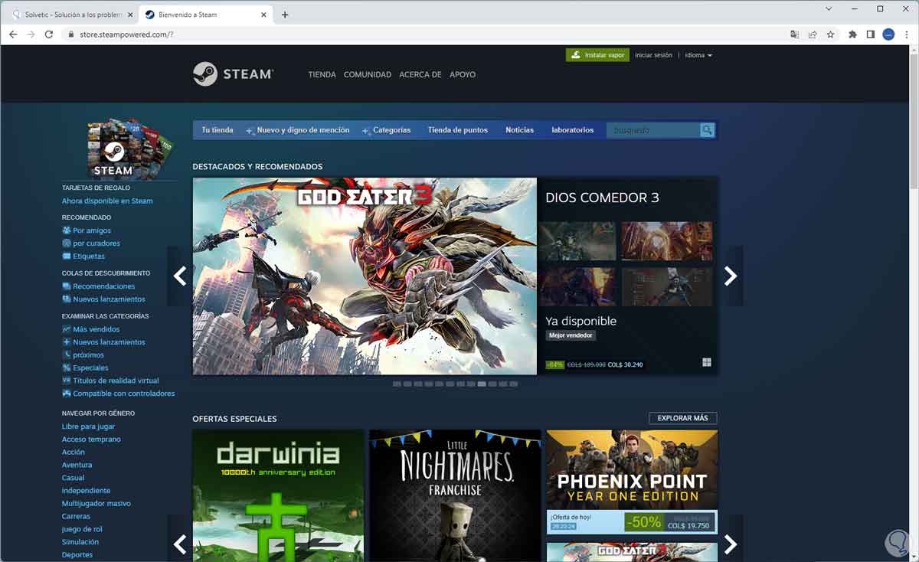
Task: Browse the Aventura genre
Action: pyautogui.click(x=77, y=465)
